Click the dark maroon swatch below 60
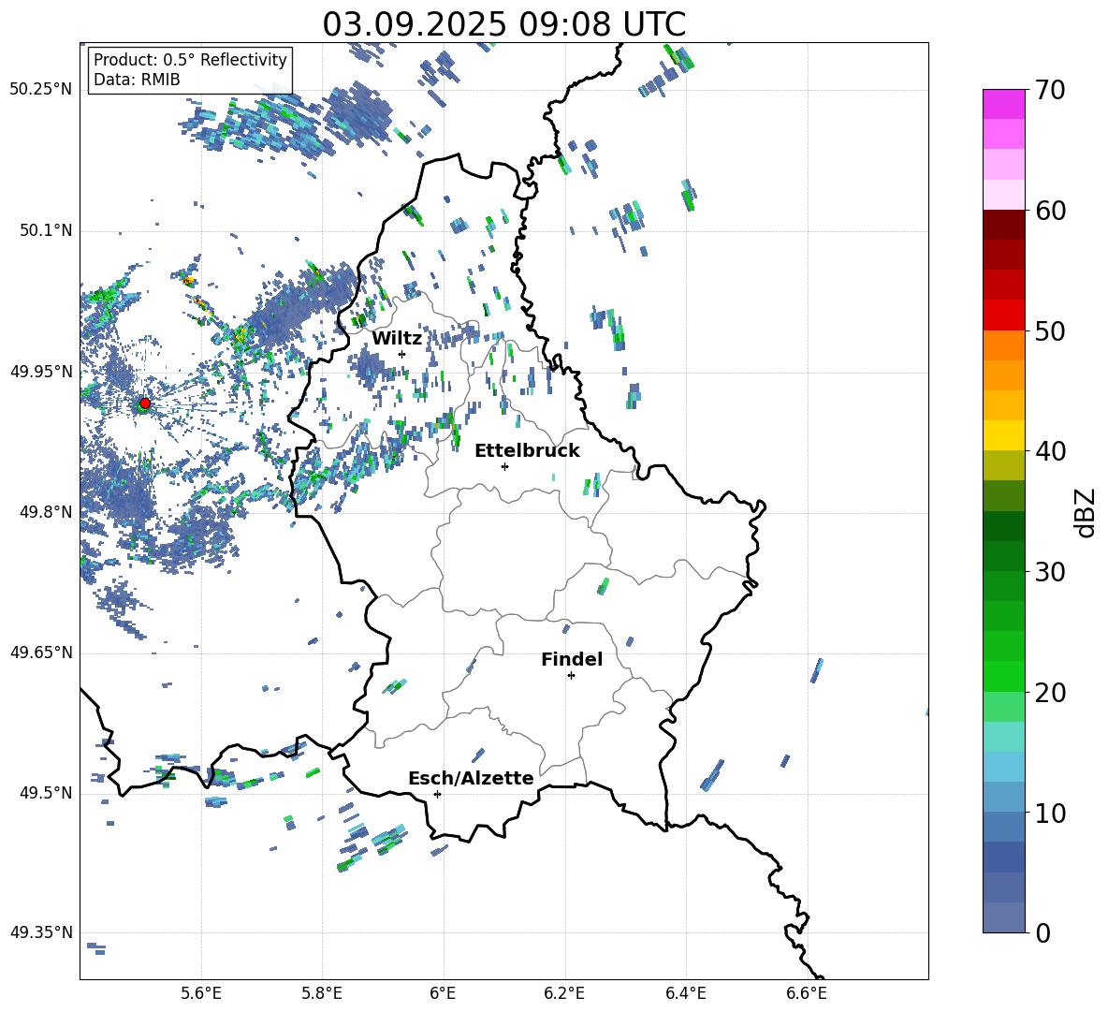1108x1012 pixels. tap(1003, 225)
